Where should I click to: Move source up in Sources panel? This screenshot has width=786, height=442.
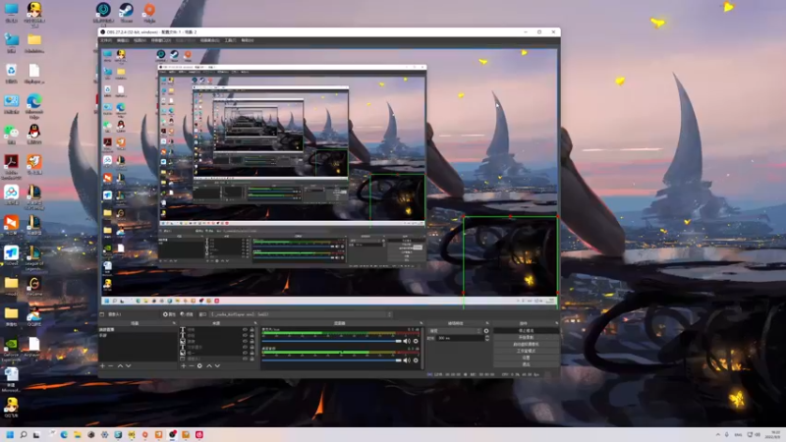(209, 365)
